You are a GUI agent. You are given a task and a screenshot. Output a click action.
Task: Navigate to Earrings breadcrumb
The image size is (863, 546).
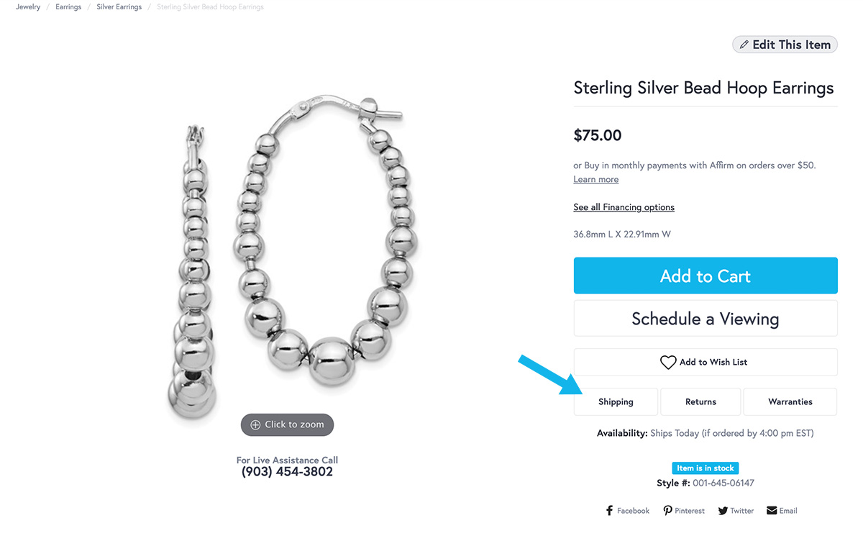coord(68,7)
